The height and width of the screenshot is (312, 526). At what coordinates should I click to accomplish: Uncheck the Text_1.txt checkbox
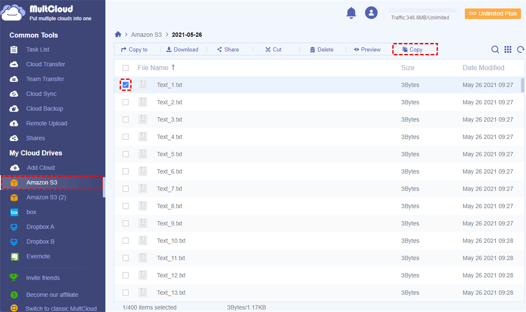pos(126,85)
